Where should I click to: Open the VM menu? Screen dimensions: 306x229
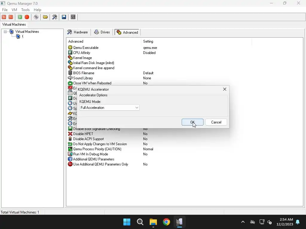click(14, 10)
